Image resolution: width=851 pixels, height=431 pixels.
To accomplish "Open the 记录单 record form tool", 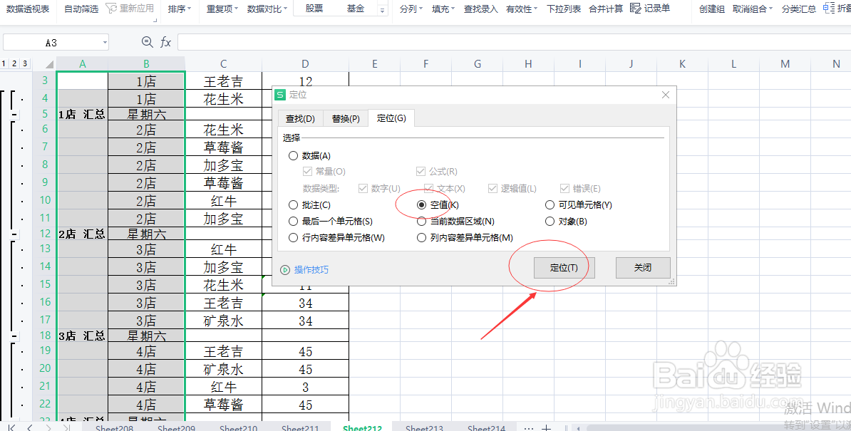I will tap(649, 9).
